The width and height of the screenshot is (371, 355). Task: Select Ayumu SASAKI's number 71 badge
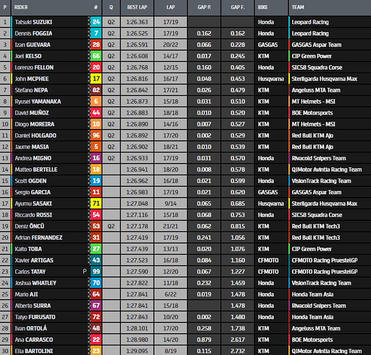[96, 204]
